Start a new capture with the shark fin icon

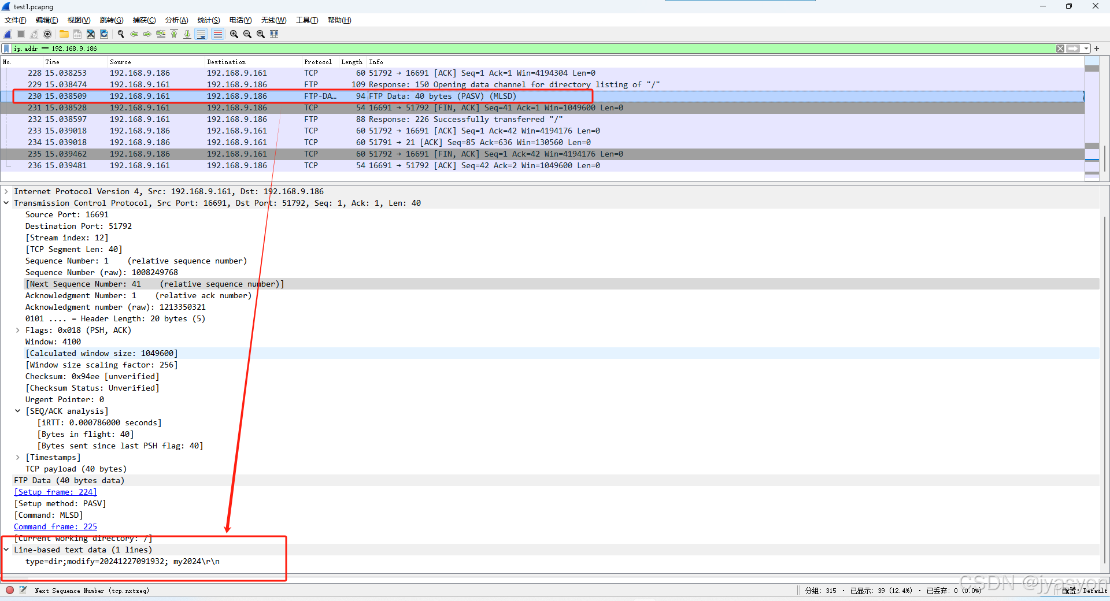click(x=8, y=34)
